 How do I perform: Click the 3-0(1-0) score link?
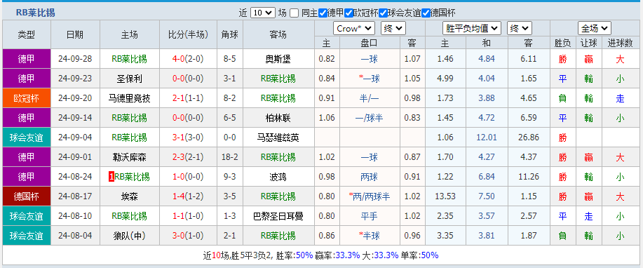click(x=188, y=236)
